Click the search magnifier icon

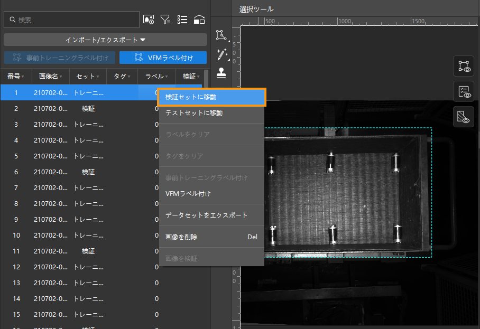pos(13,20)
